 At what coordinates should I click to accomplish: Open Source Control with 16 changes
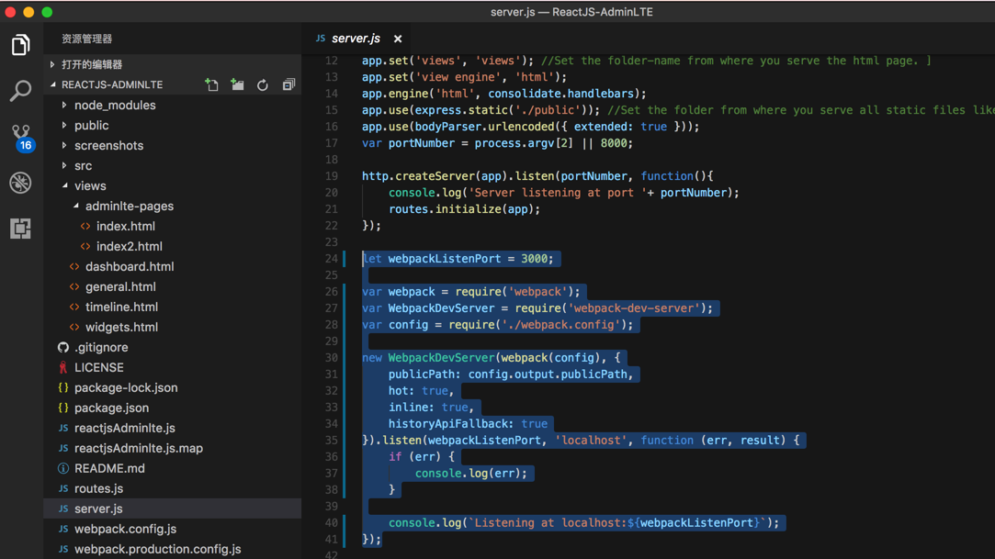[x=20, y=136]
